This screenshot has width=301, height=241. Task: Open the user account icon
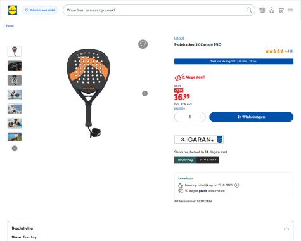click(272, 10)
